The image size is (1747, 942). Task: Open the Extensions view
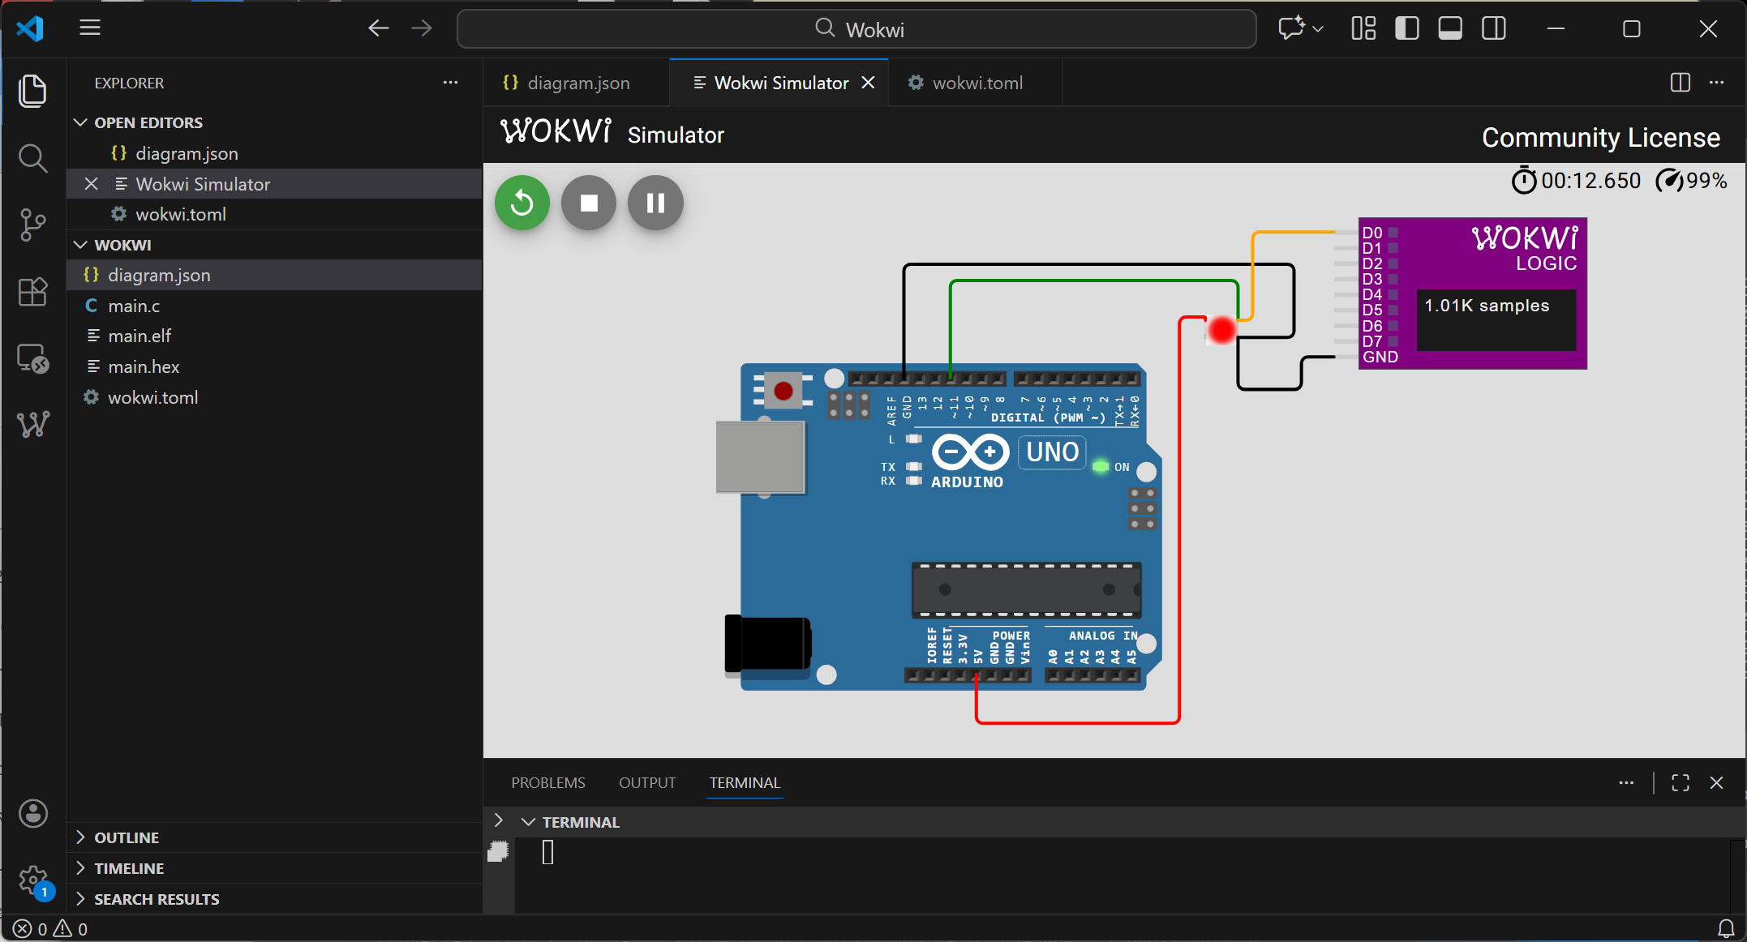(x=32, y=292)
